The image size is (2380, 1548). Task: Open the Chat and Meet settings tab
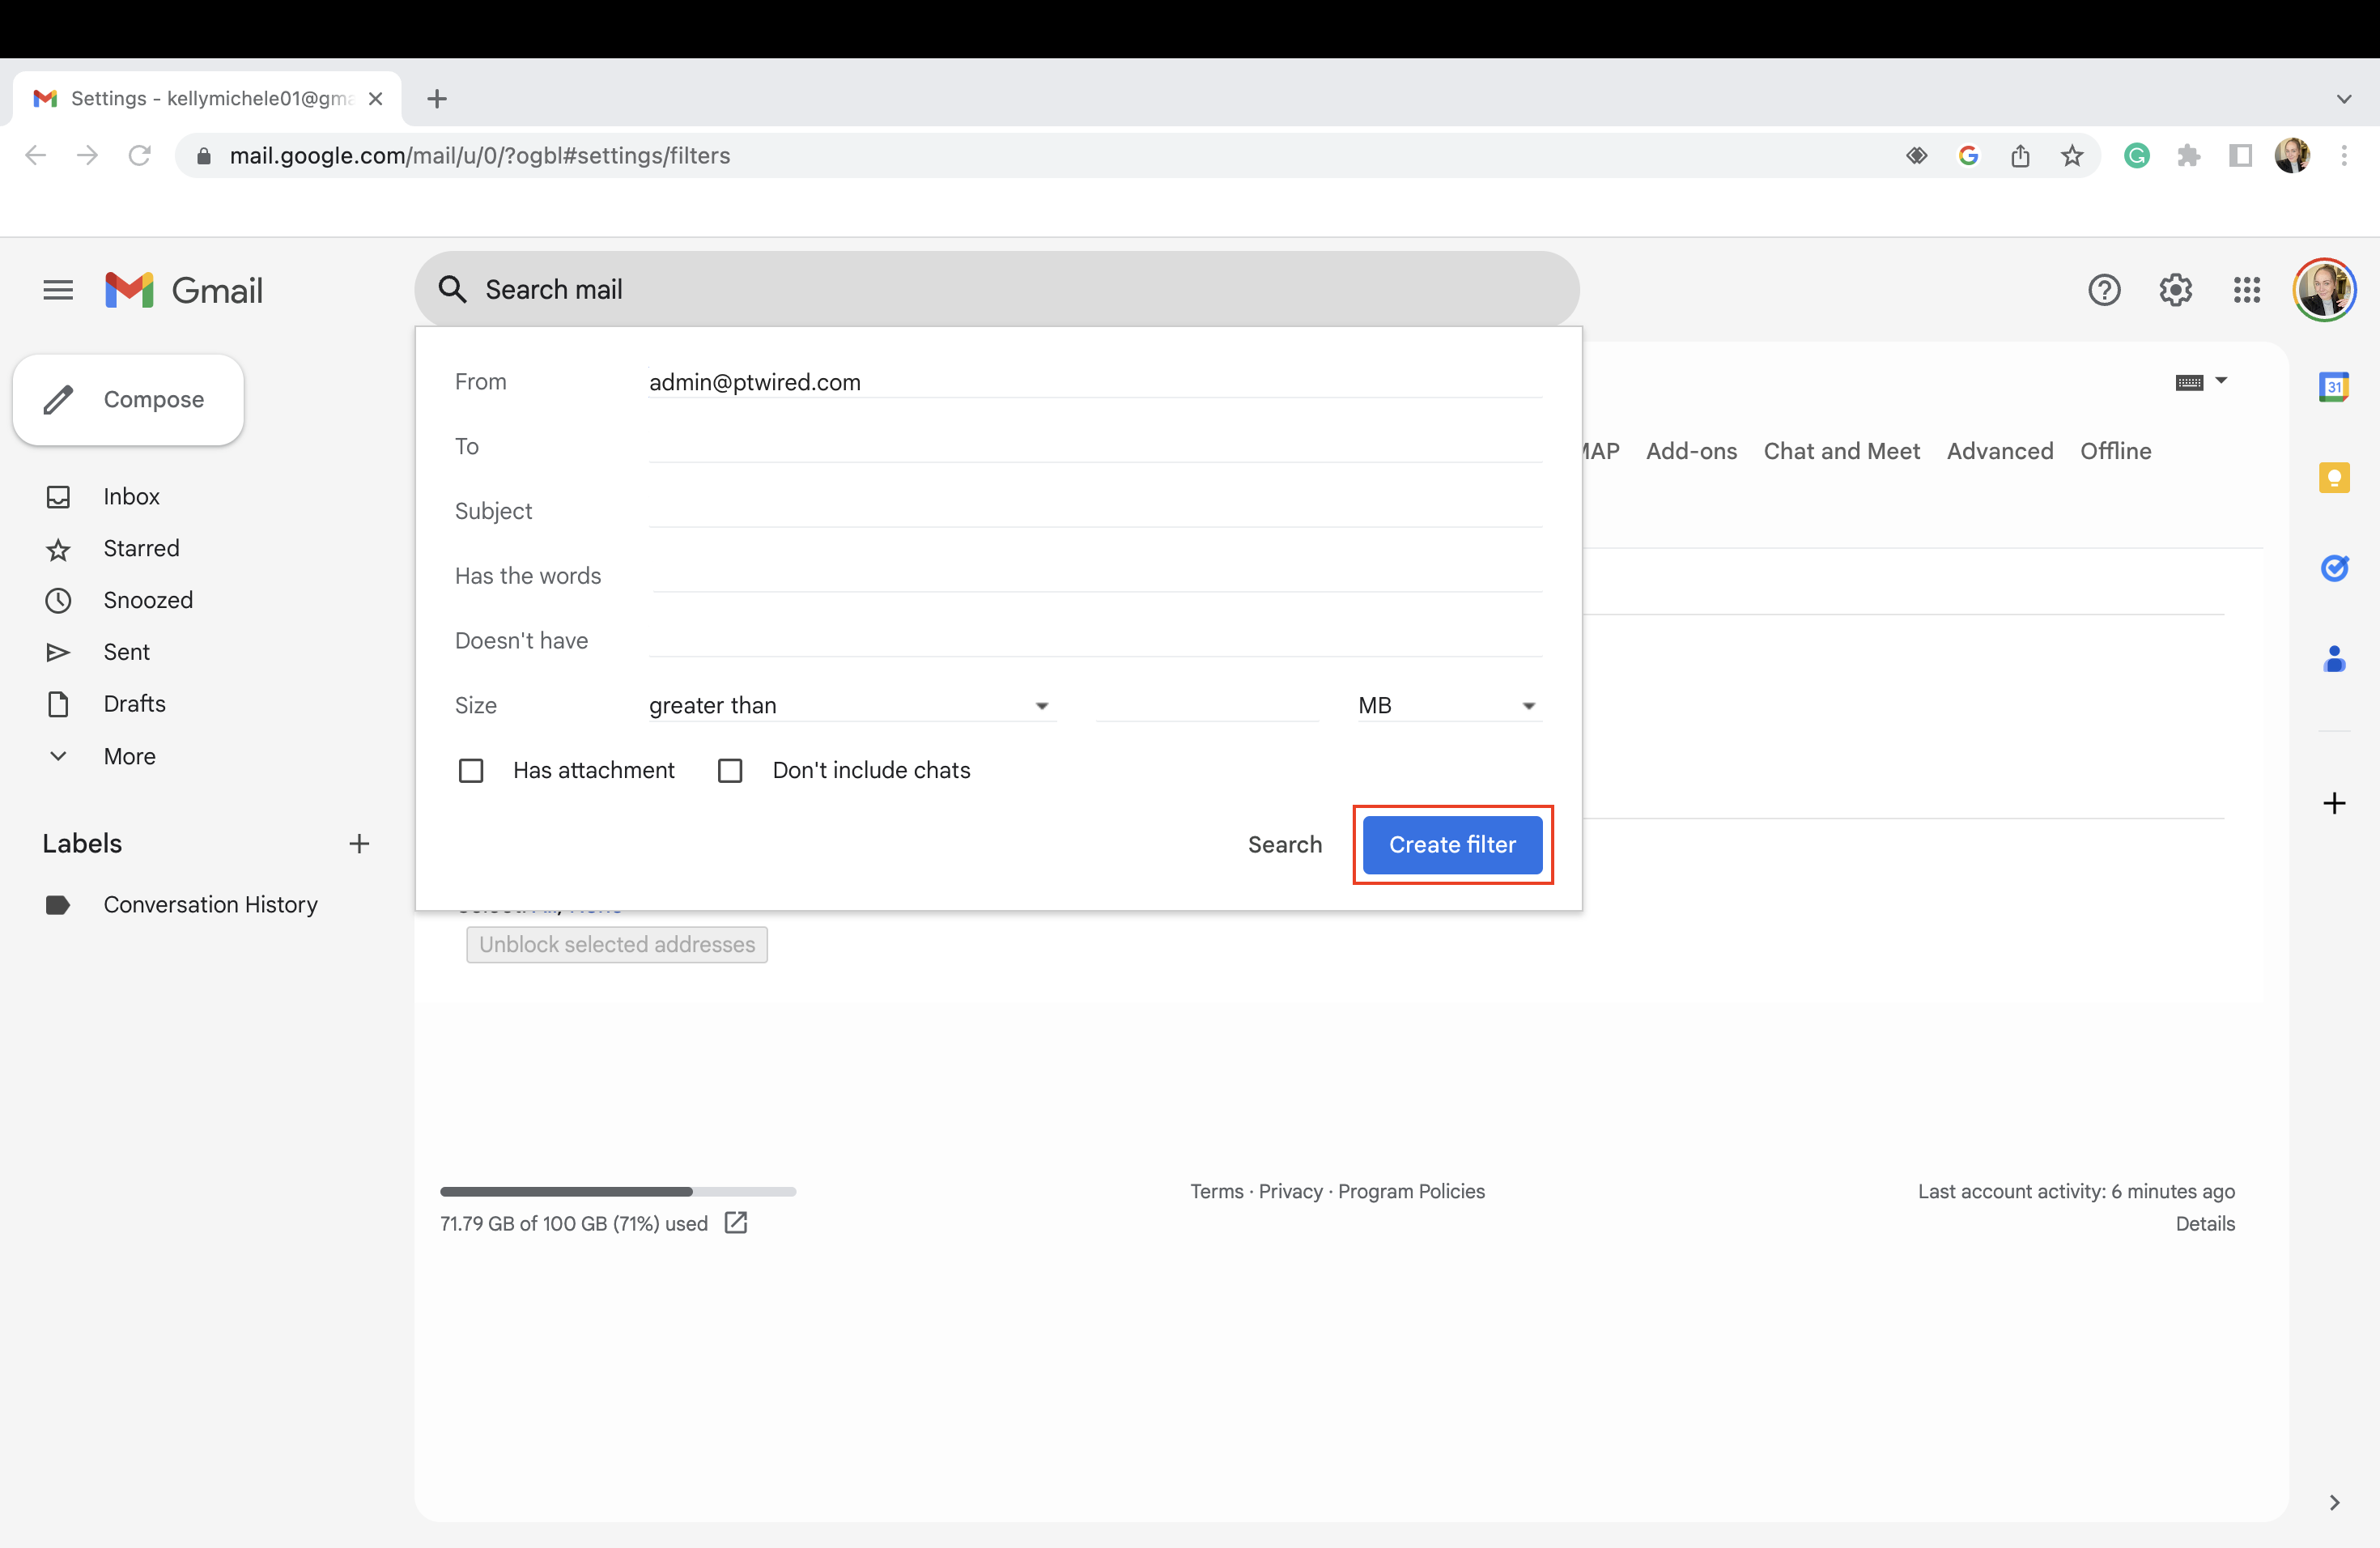(x=1841, y=451)
